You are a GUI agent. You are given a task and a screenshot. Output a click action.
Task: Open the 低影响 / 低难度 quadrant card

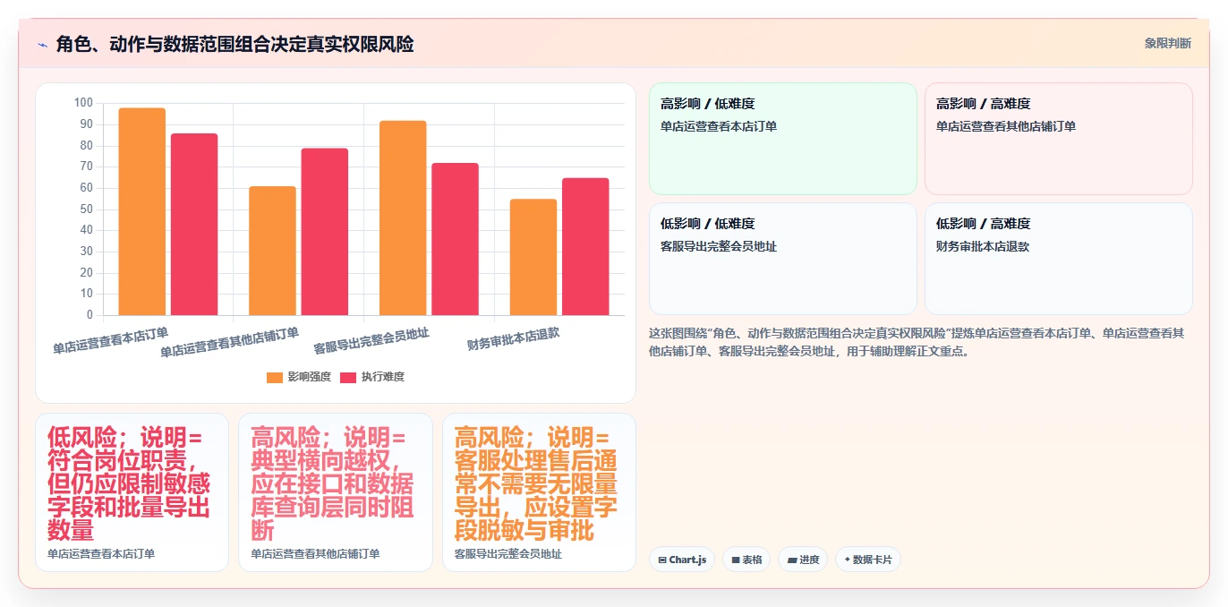click(x=783, y=259)
